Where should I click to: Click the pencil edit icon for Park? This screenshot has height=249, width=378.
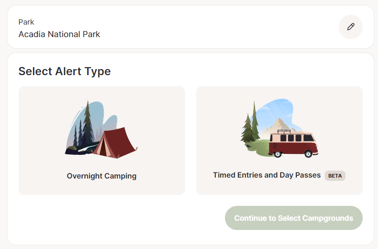(x=351, y=27)
